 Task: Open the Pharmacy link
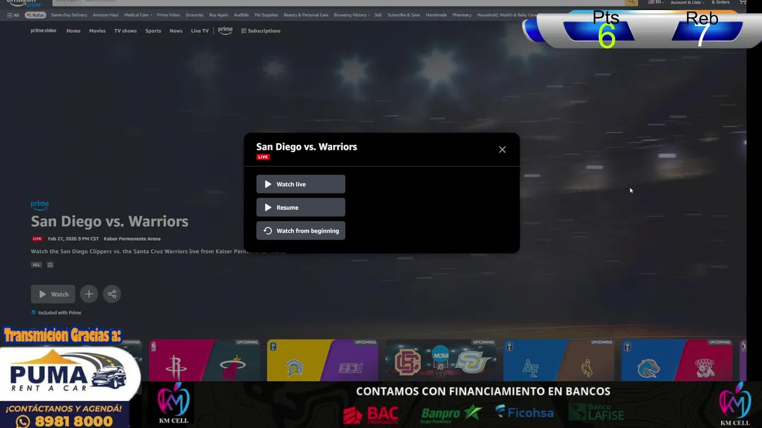tap(462, 15)
